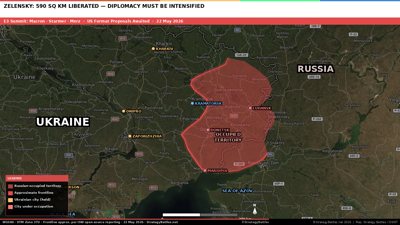Click the Zaporizhzhia city marker dot
This screenshot has width=400, height=225.
[x=130, y=136]
